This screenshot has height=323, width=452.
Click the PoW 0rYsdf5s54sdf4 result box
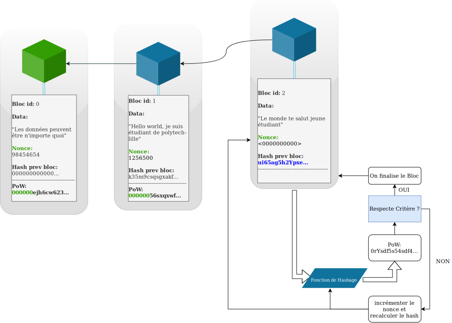click(x=394, y=248)
